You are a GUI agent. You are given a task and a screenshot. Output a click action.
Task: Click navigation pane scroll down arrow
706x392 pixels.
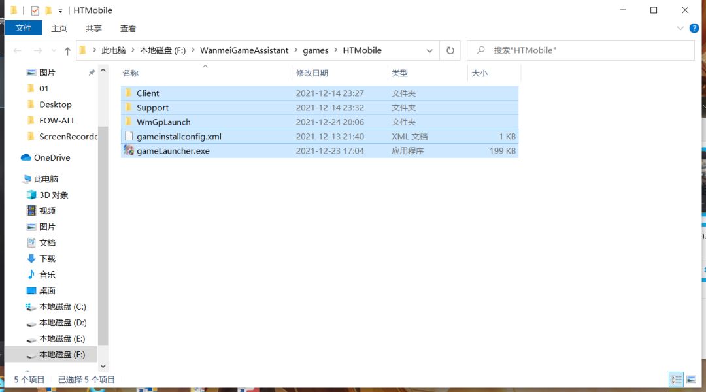point(103,367)
